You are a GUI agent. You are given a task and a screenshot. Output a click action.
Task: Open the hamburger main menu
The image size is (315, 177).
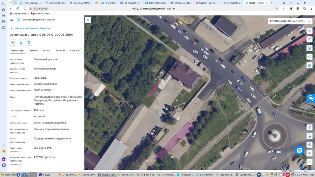point(12,20)
